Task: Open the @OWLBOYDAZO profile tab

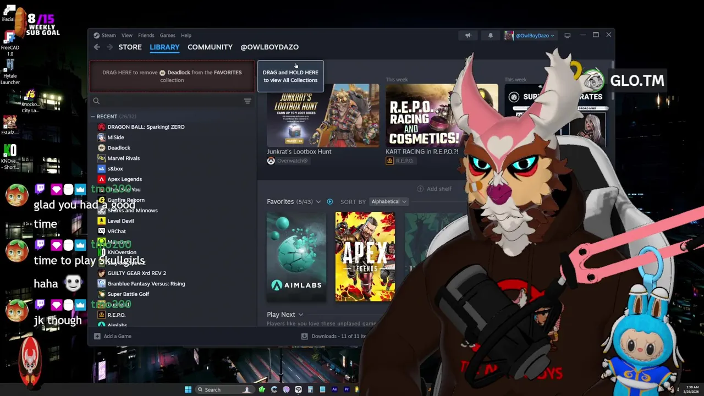Action: point(269,47)
